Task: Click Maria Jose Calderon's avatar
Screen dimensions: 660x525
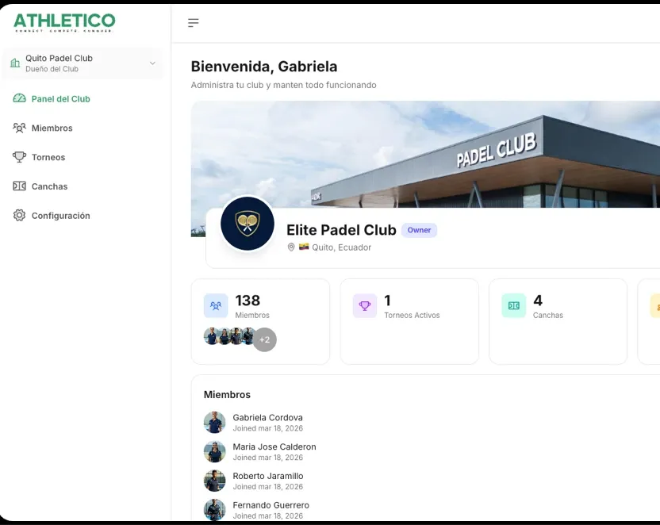Action: 215,452
